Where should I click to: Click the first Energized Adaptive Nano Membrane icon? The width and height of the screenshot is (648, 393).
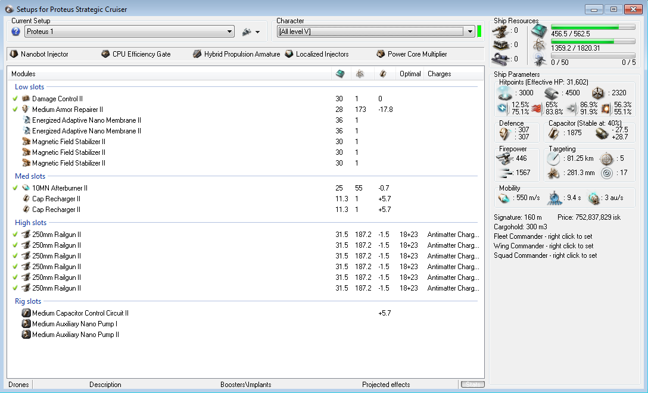click(26, 120)
